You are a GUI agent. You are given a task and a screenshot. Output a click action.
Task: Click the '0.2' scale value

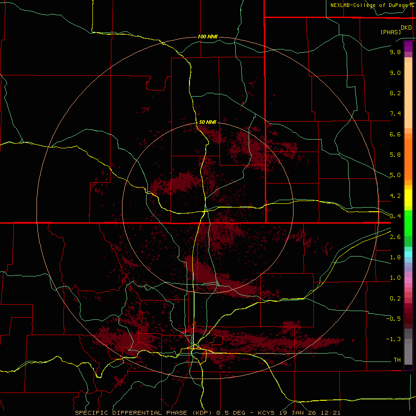395,298
